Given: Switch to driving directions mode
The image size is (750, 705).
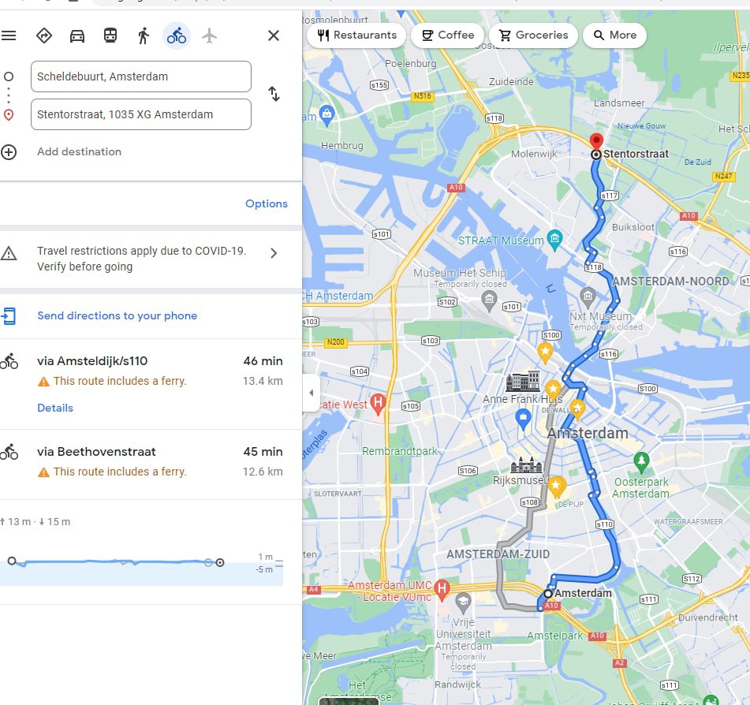Looking at the screenshot, I should 77,35.
